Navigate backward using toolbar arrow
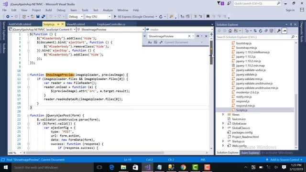306x172 pixels. click(8, 17)
